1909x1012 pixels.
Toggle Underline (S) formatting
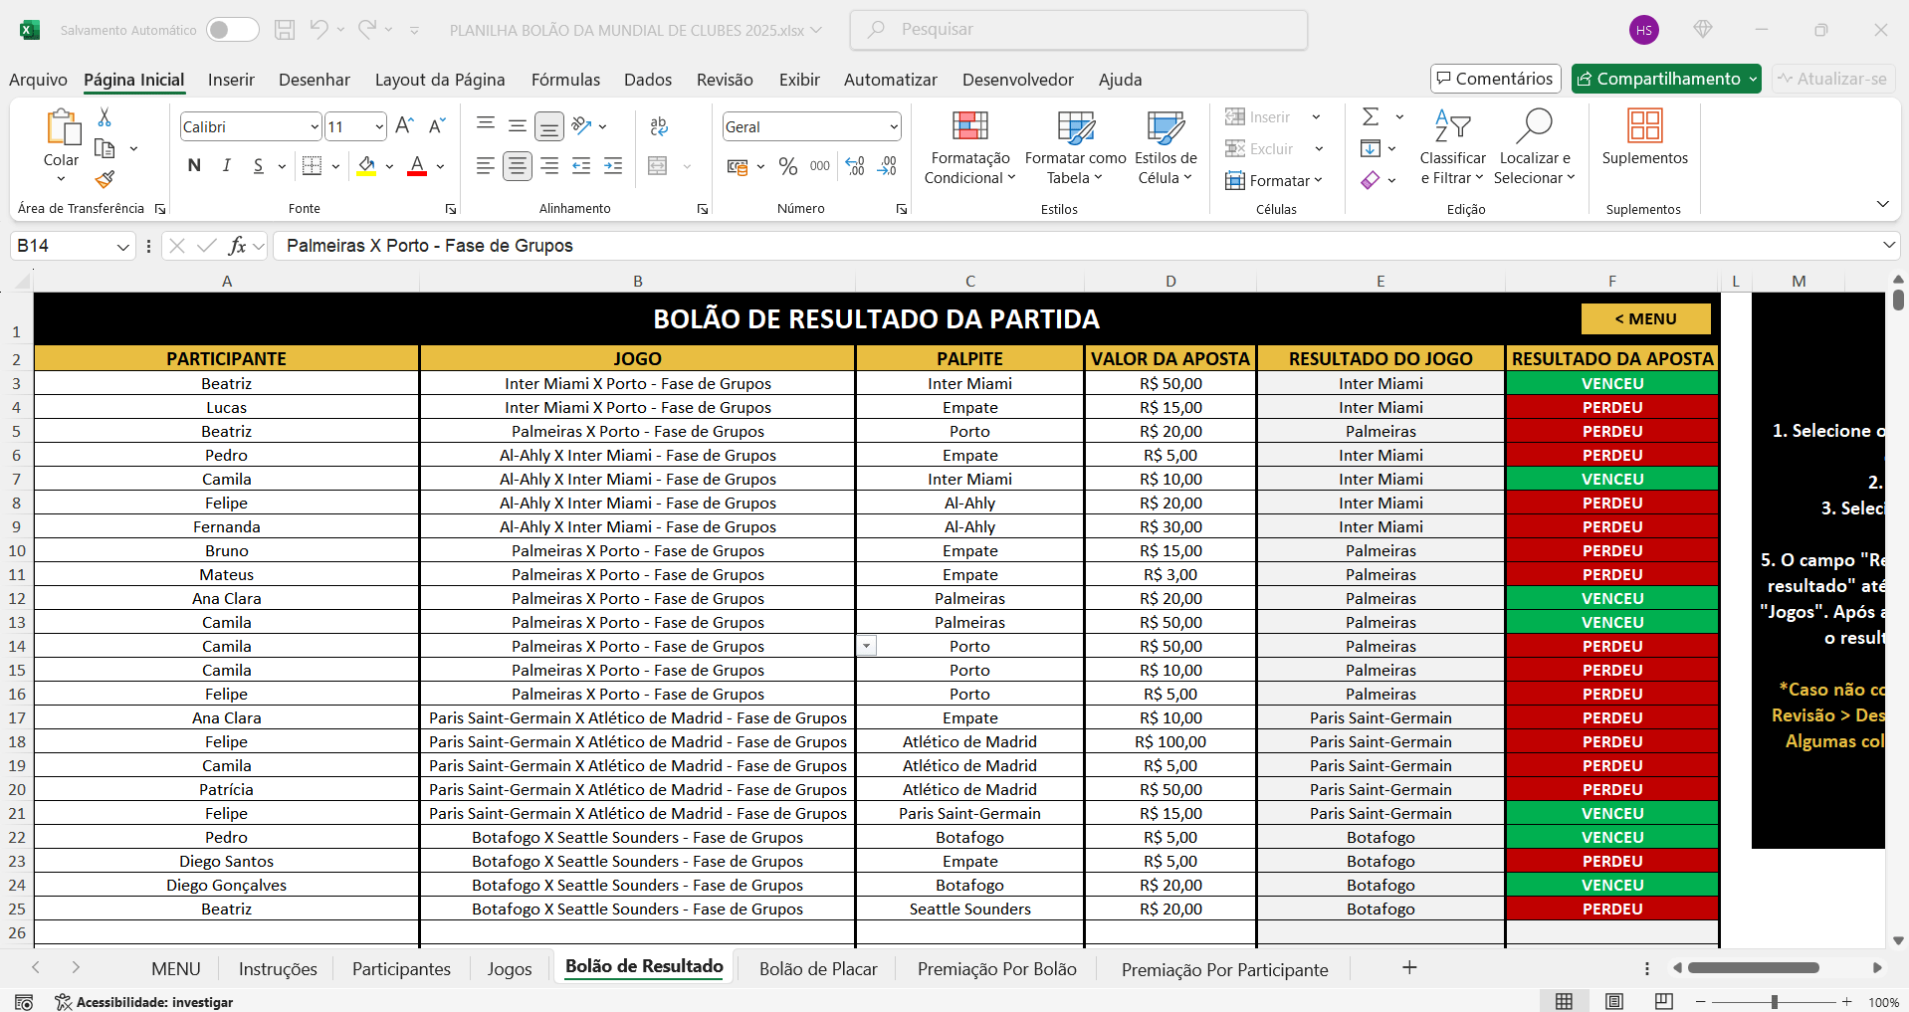(258, 166)
